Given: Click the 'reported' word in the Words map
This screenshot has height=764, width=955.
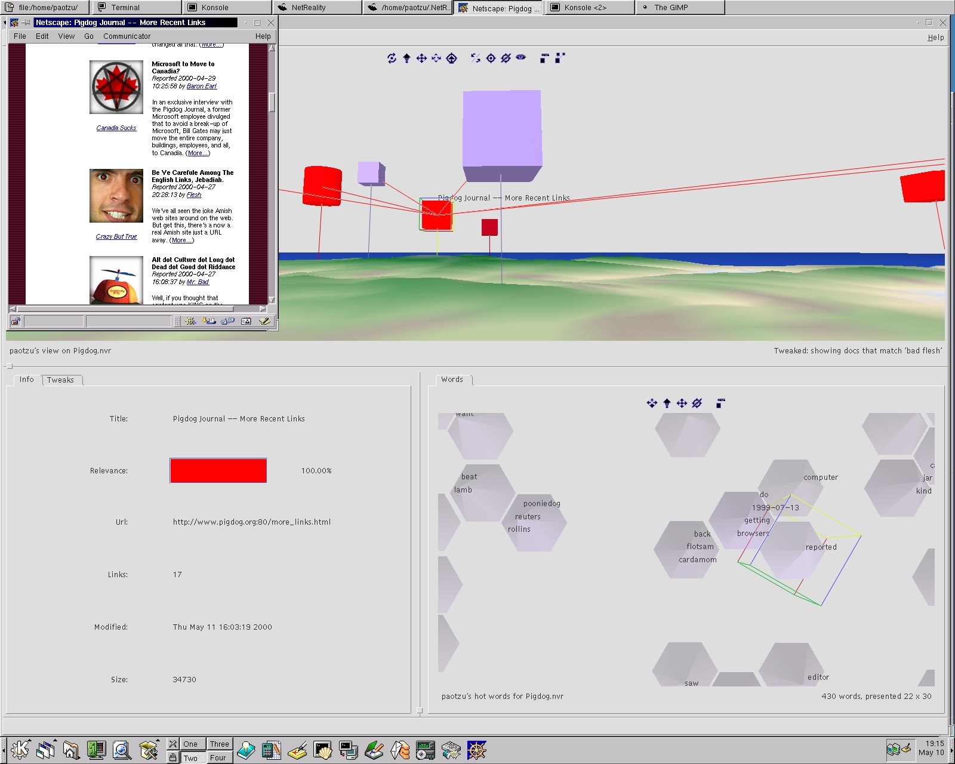Looking at the screenshot, I should pos(821,547).
